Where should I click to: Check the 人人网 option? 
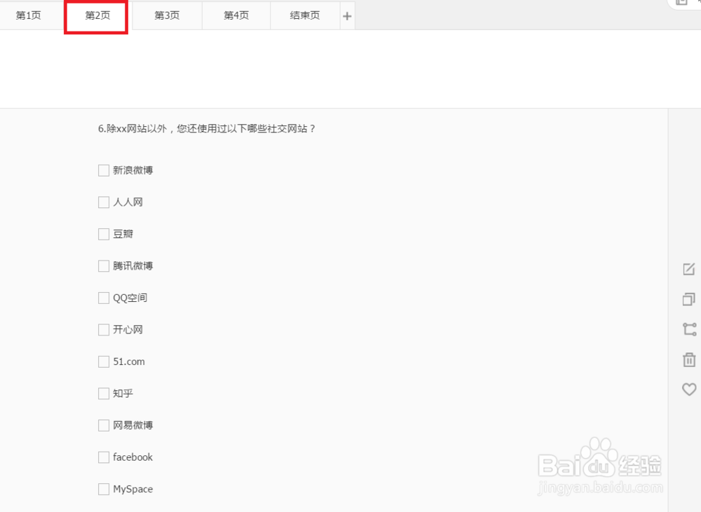click(103, 202)
